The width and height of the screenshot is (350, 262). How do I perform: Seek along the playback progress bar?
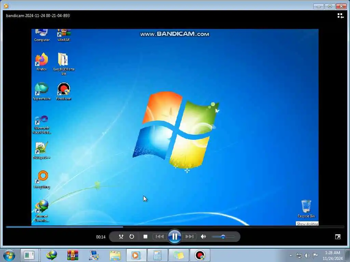pos(175,227)
